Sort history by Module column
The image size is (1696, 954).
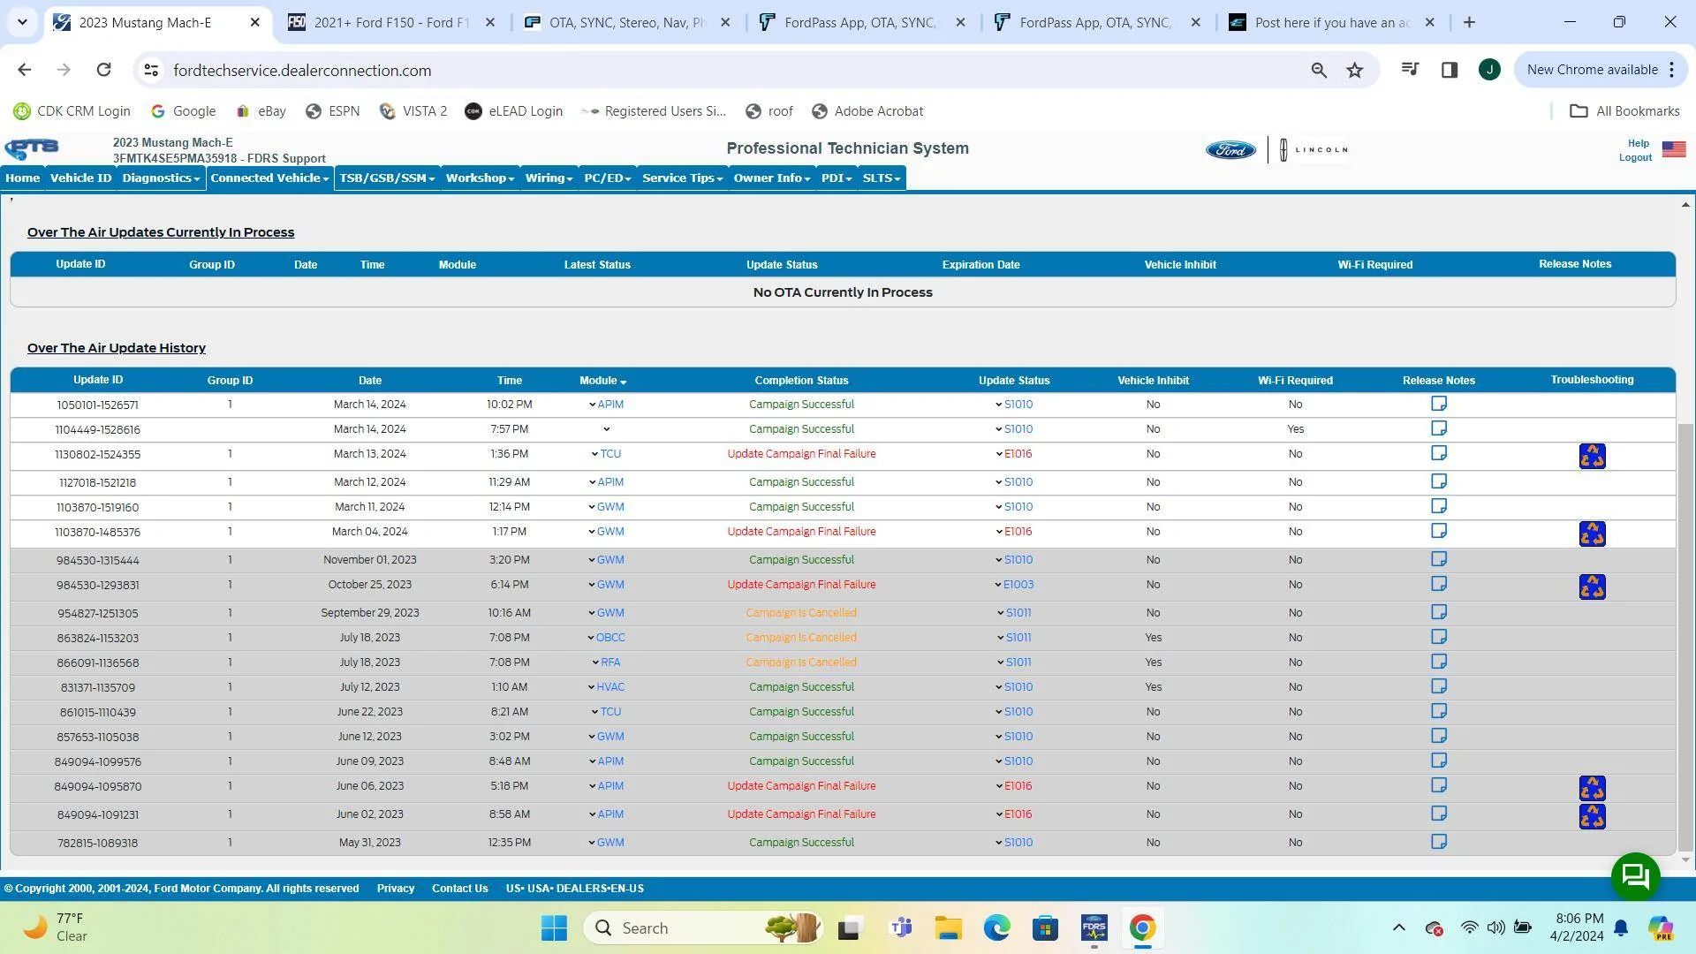tap(603, 381)
